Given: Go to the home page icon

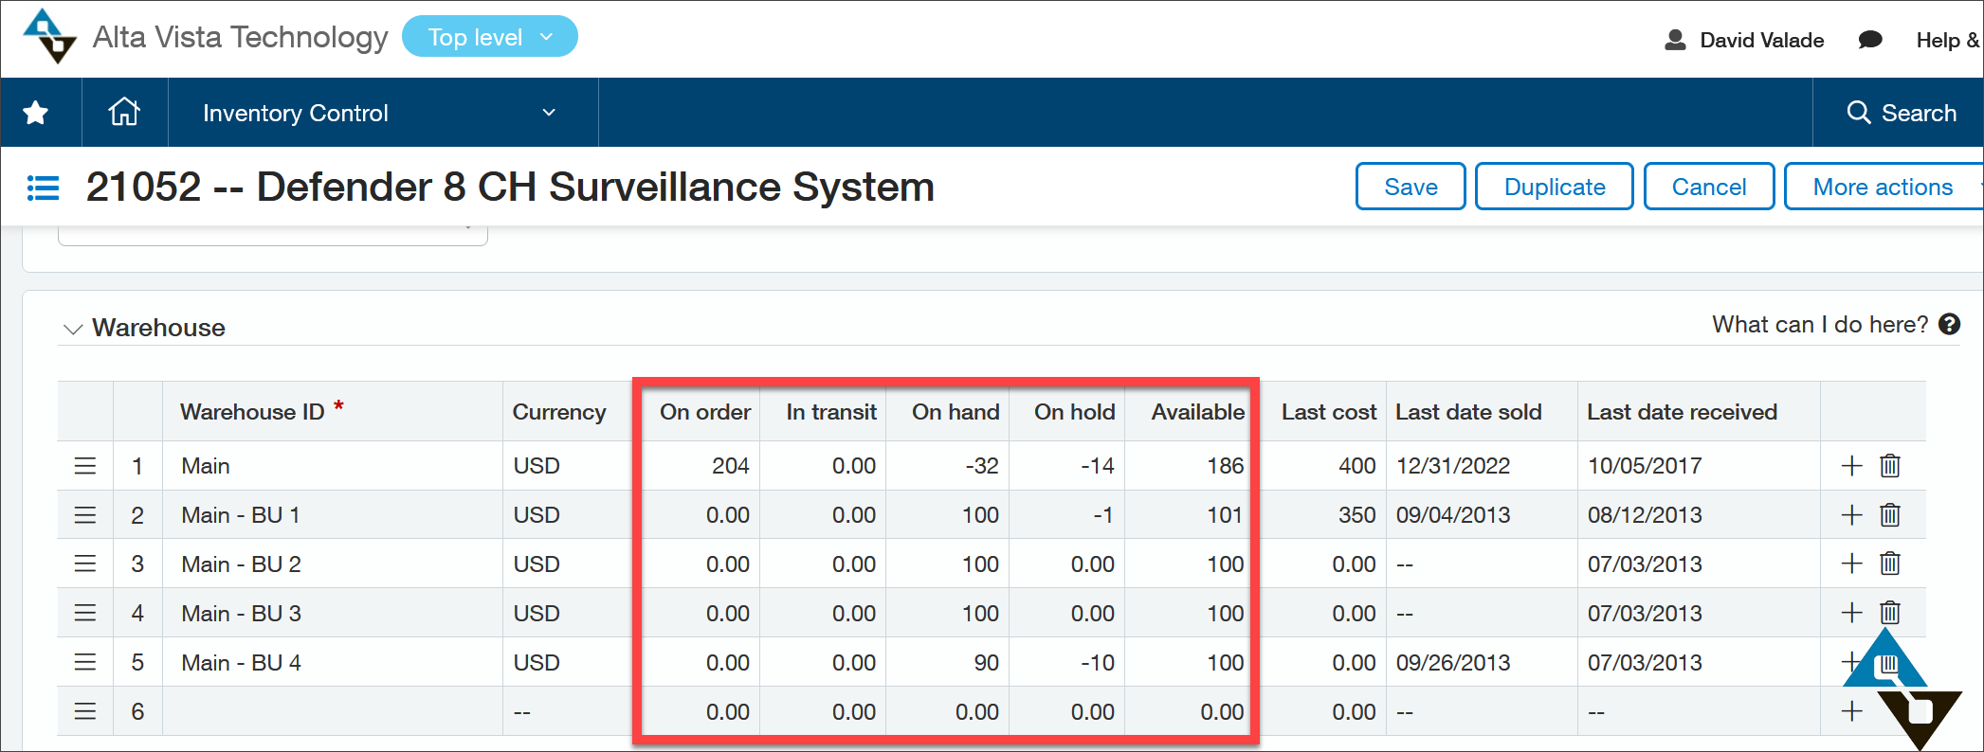Looking at the screenshot, I should 124,112.
